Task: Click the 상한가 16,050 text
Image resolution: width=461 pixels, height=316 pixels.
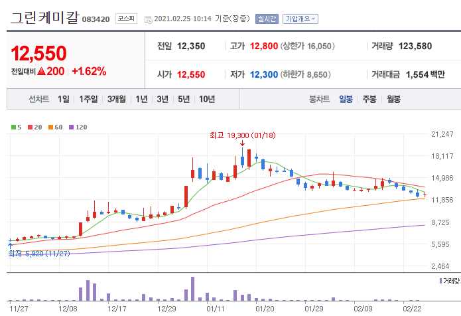Action: pos(308,46)
